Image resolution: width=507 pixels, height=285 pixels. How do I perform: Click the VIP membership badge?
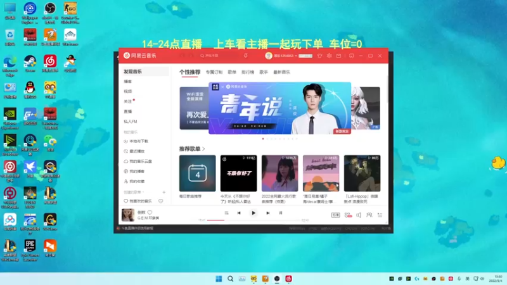[x=305, y=56]
